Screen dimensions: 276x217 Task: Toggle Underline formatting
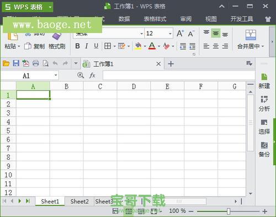click(96, 46)
